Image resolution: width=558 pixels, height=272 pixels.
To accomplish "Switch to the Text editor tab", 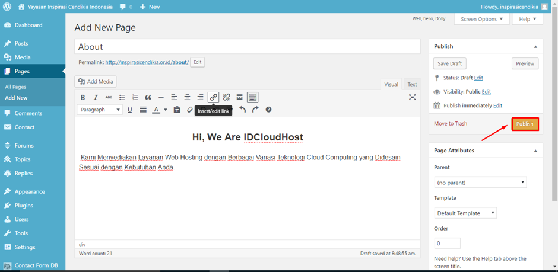I will point(412,84).
